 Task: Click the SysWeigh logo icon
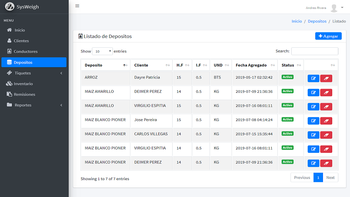(x=10, y=7)
